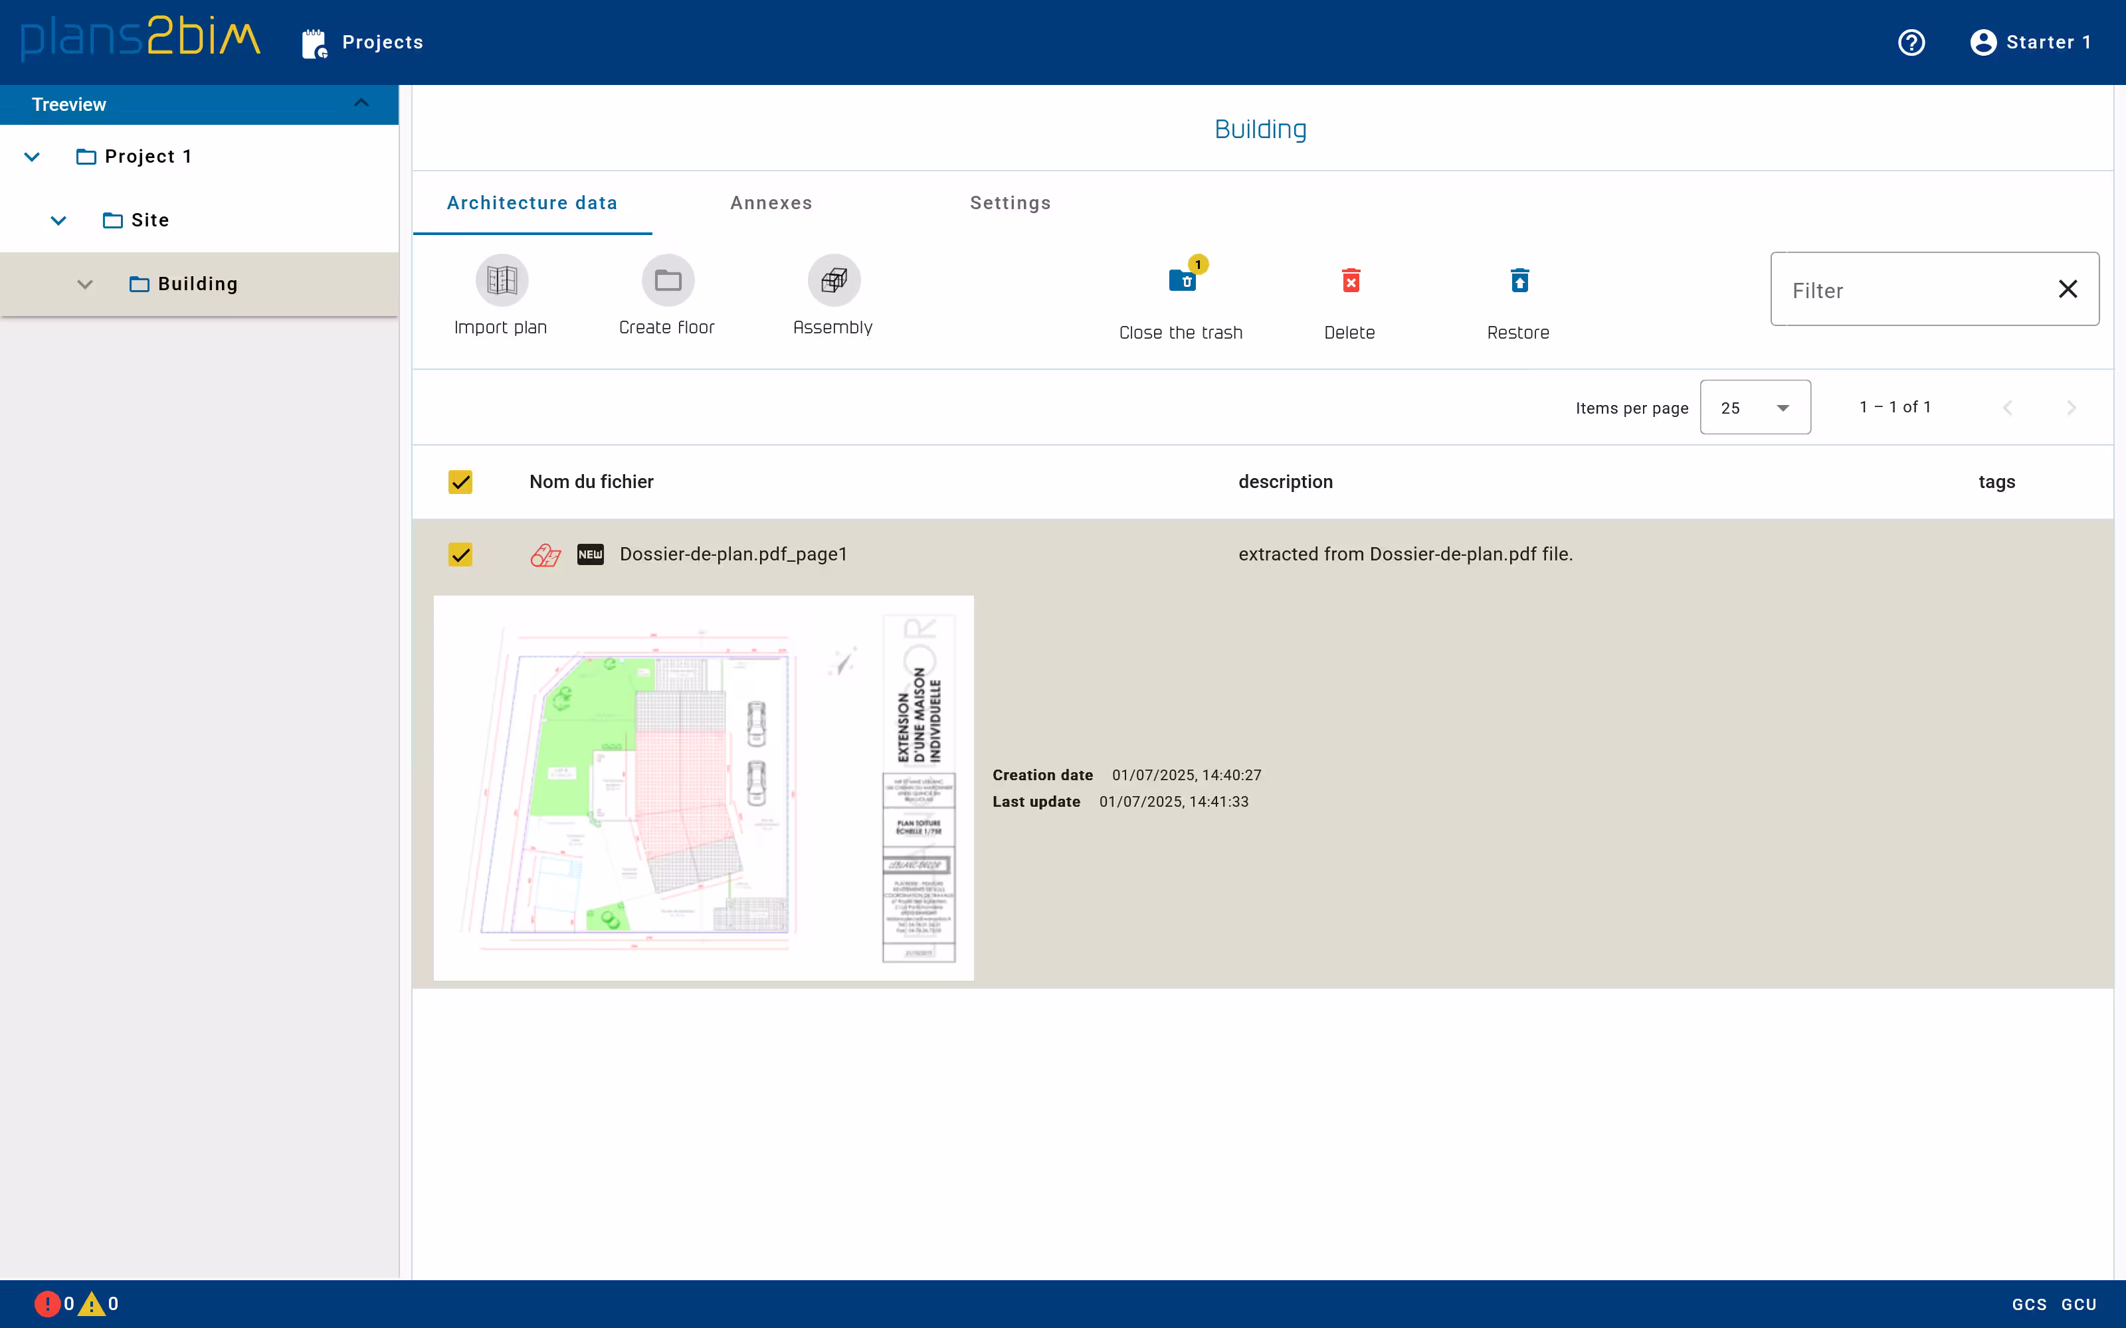Screen dimensions: 2126x1328
Task: Uncheck the select-all header checkbox
Action: coord(460,481)
